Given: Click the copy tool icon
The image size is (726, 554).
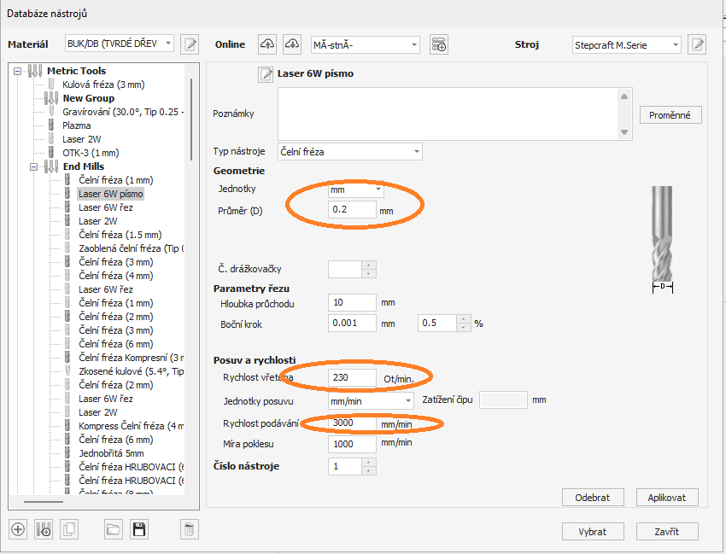Looking at the screenshot, I should tap(69, 529).
